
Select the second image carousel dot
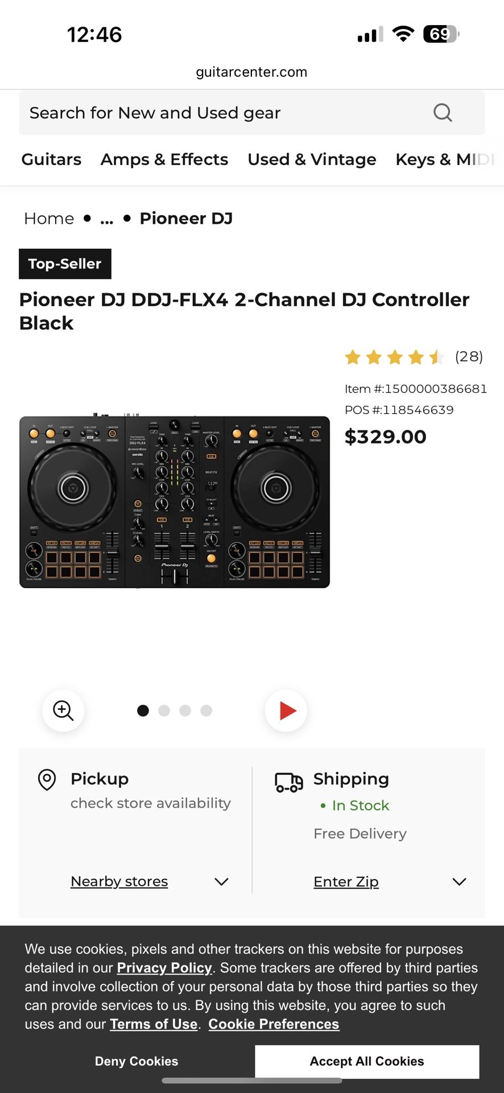[164, 710]
